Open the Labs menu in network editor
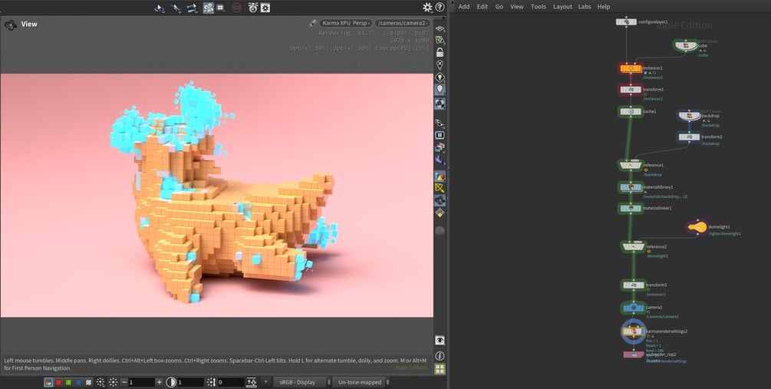 pyautogui.click(x=585, y=7)
